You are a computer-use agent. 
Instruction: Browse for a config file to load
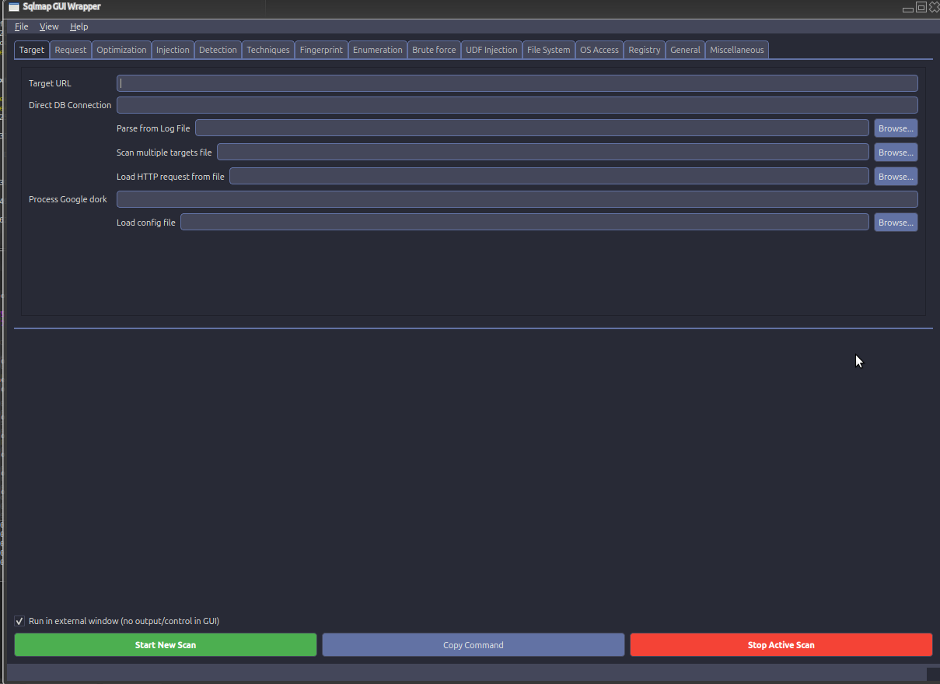896,222
